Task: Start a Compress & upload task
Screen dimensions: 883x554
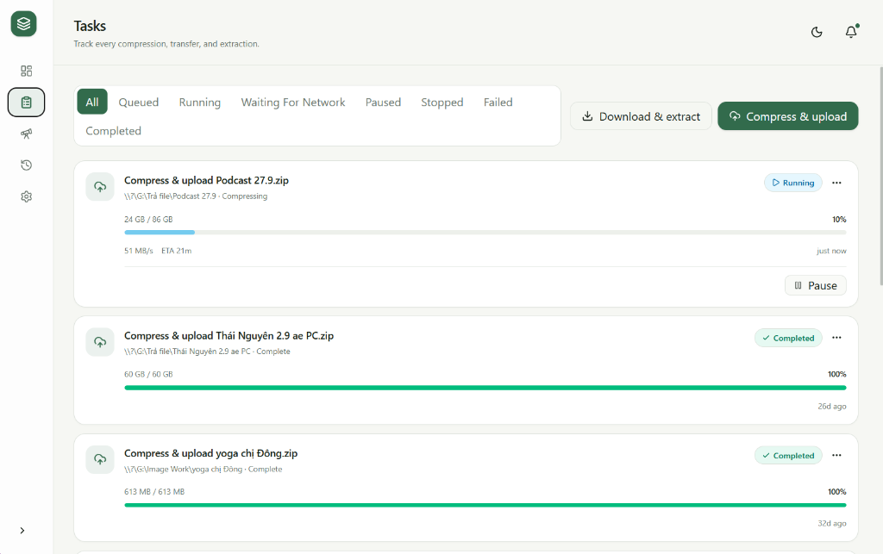Action: tap(788, 116)
